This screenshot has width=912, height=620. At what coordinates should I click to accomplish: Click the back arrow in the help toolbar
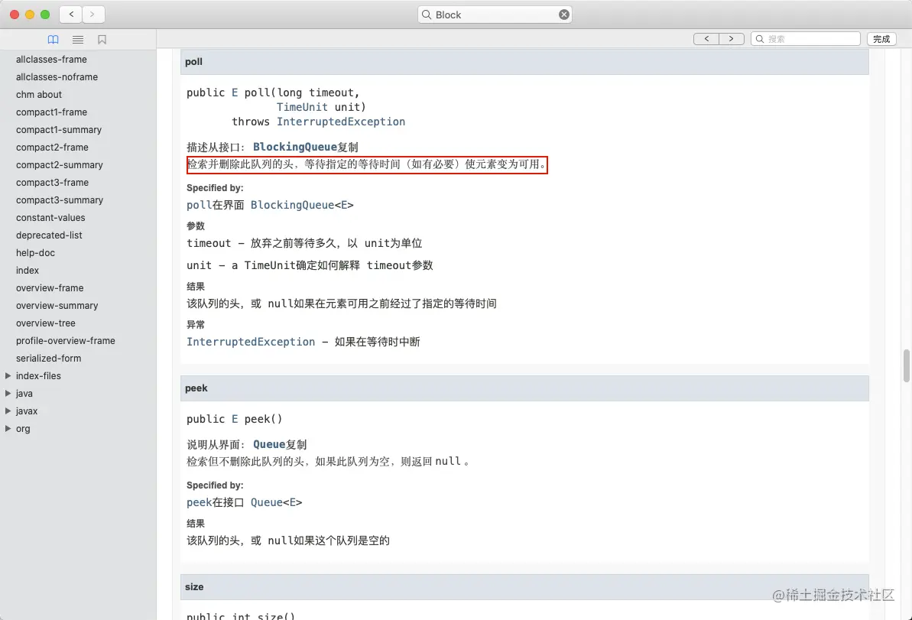click(x=706, y=38)
